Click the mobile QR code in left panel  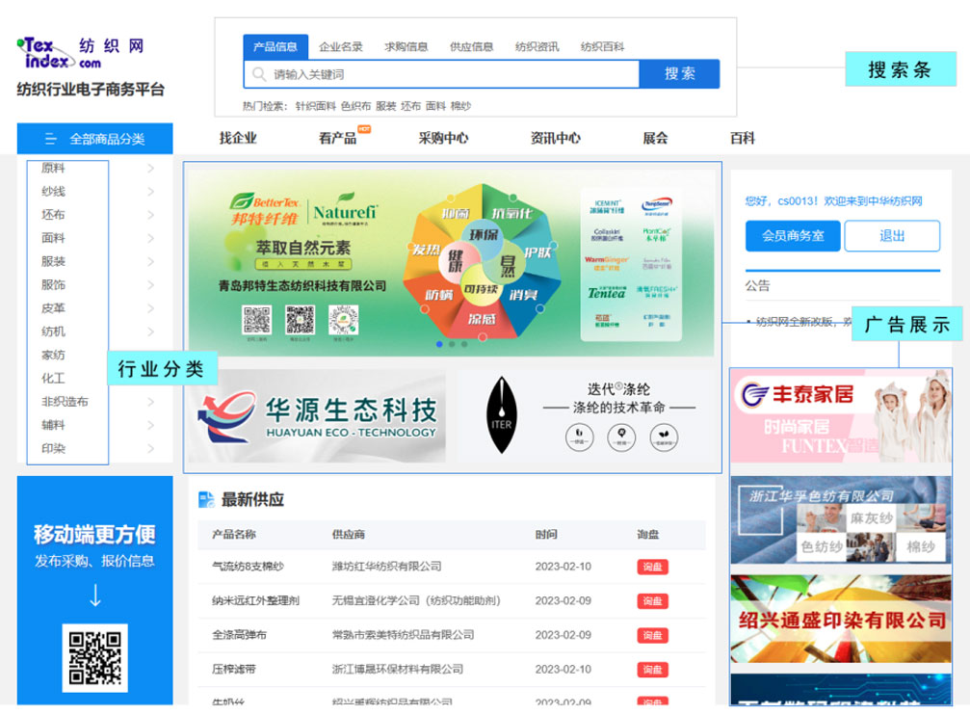pos(95,658)
